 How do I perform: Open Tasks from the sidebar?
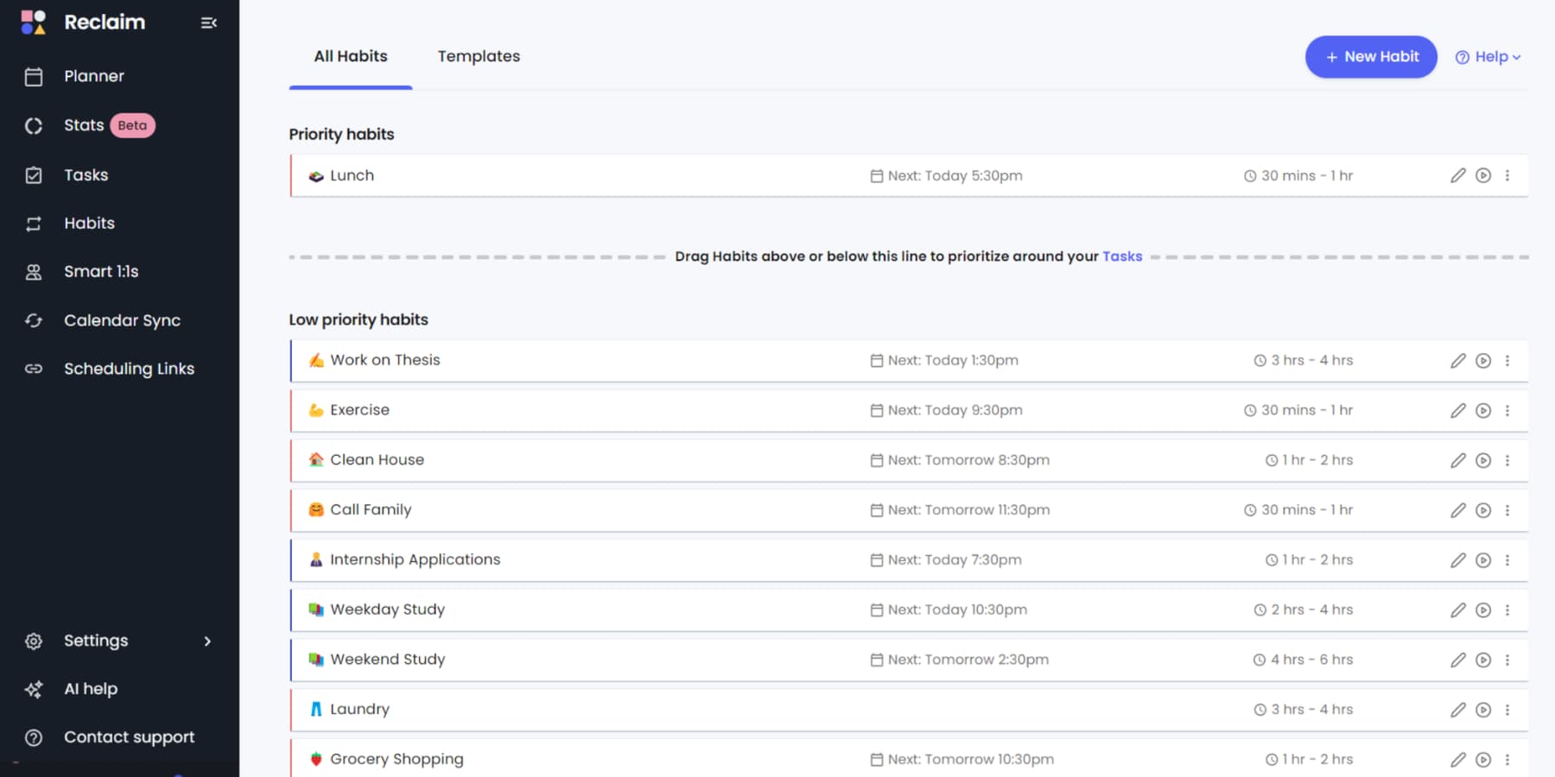[x=86, y=175]
